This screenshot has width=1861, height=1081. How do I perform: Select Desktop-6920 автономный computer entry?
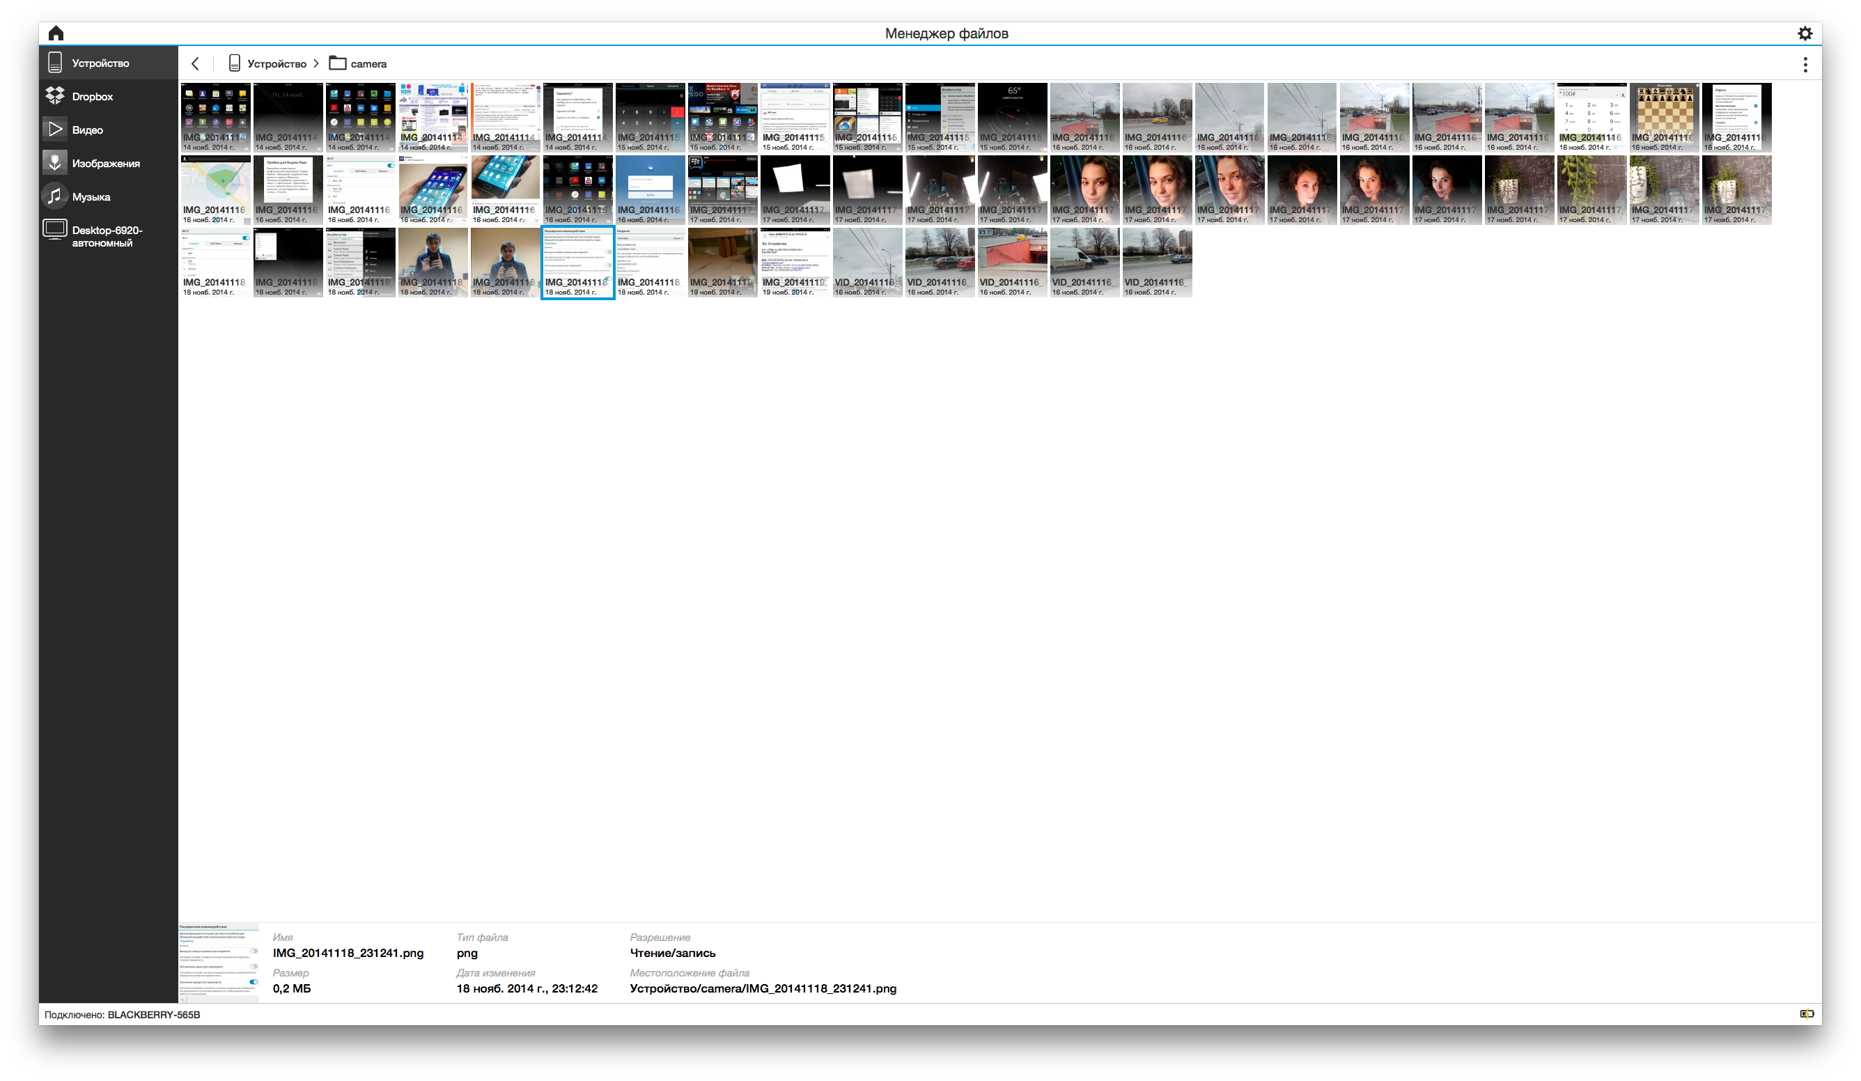[x=107, y=236]
